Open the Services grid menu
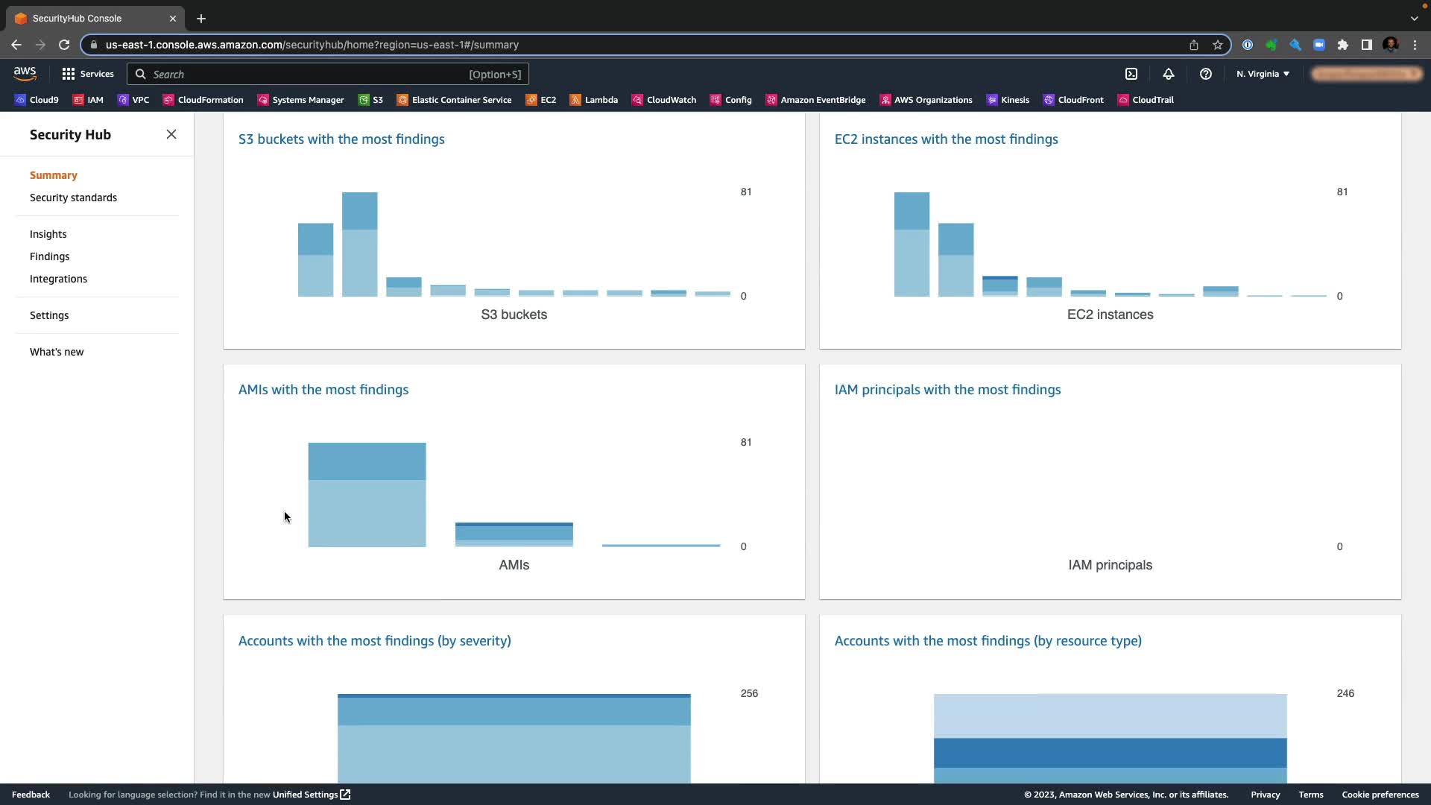Screen dimensions: 1431x805 point(88,74)
